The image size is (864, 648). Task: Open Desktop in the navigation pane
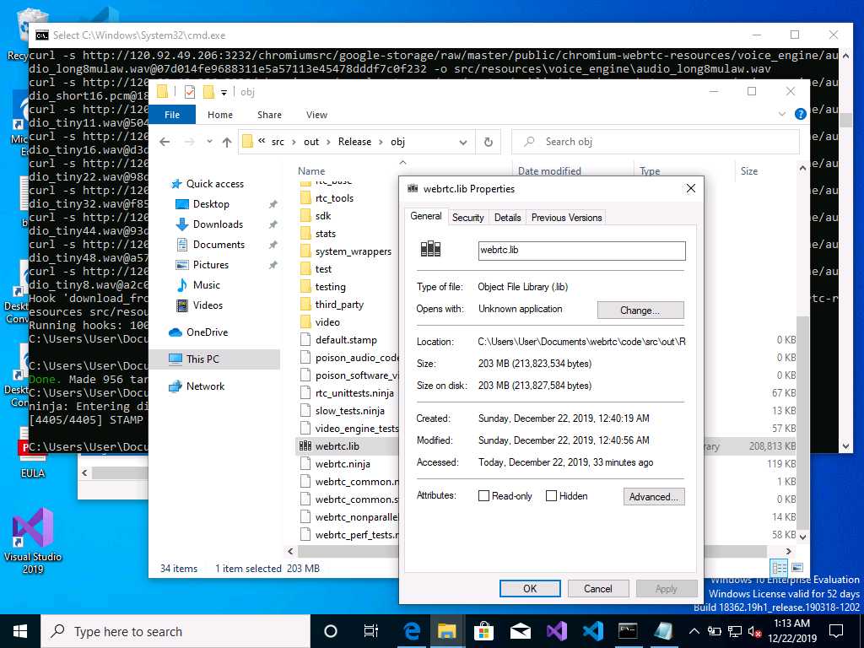(x=210, y=204)
